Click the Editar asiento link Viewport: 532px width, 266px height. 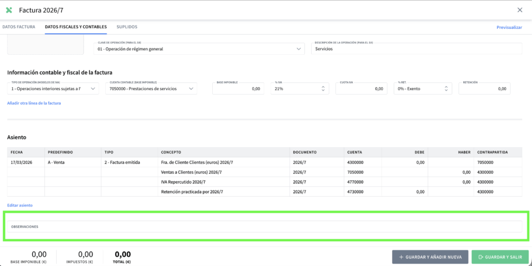pyautogui.click(x=20, y=205)
